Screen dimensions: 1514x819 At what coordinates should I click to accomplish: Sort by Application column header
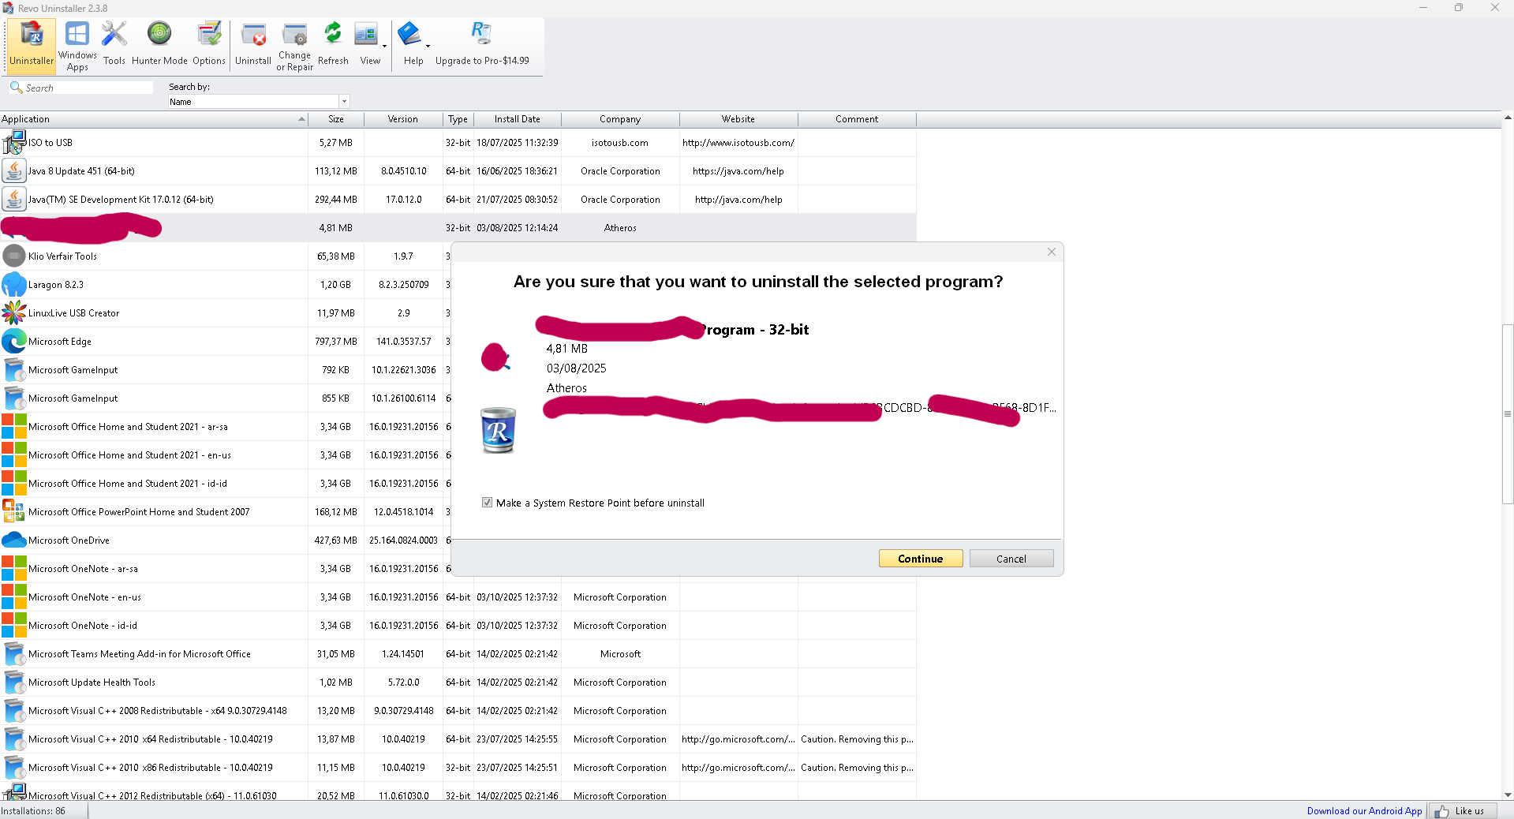click(154, 119)
